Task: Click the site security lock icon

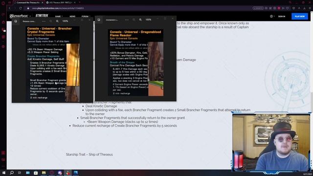Action: click(28, 8)
